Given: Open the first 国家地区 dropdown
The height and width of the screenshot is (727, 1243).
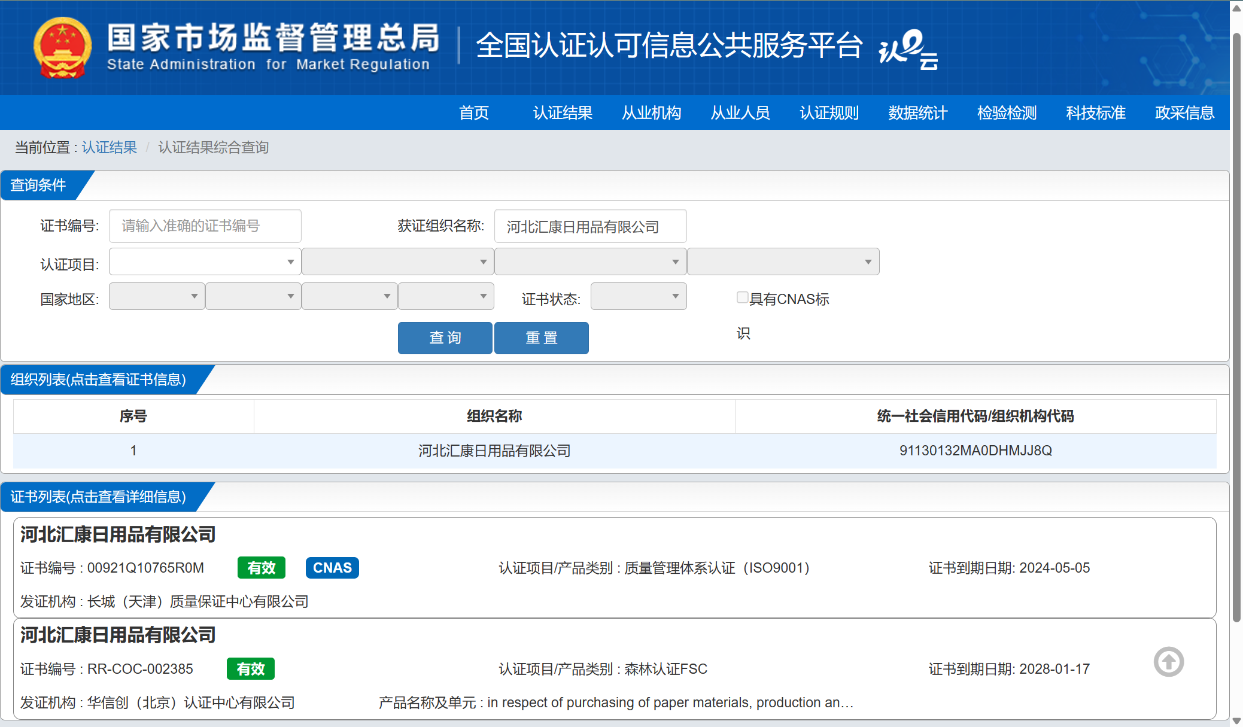Looking at the screenshot, I should click(x=157, y=296).
